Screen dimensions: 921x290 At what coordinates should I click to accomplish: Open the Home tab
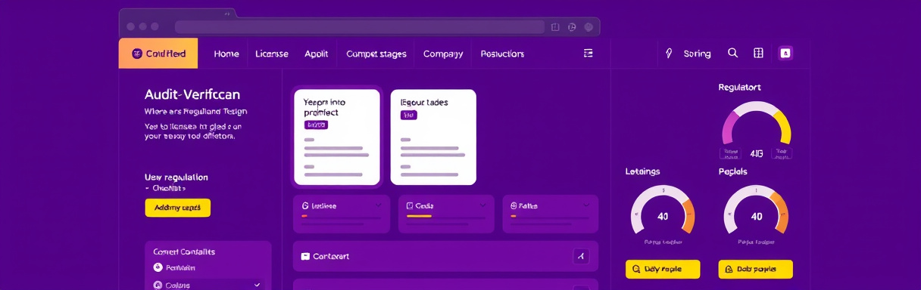click(226, 54)
